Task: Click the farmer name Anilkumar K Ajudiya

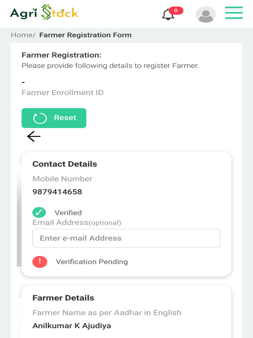Action: (x=72, y=326)
